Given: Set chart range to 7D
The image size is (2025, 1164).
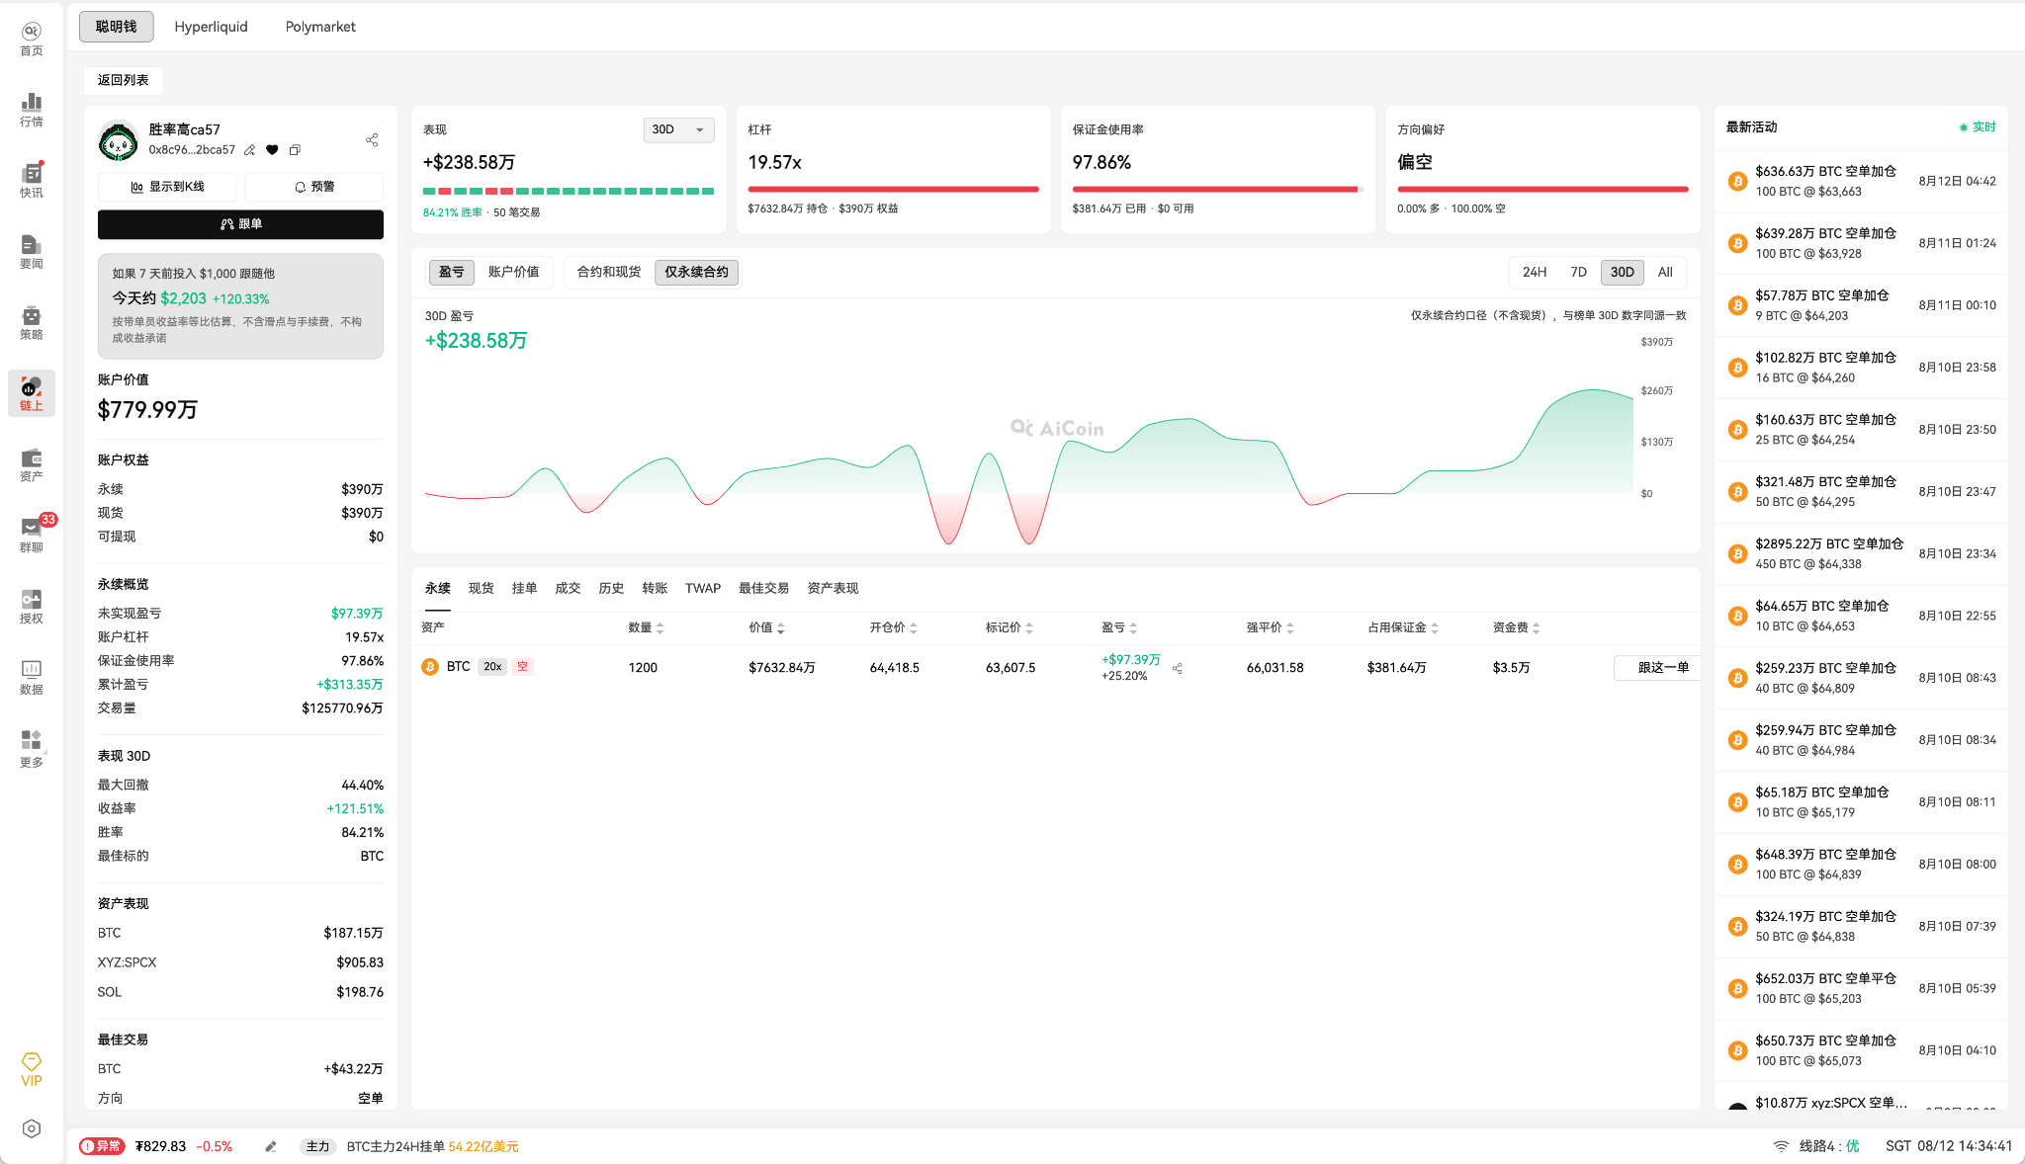Looking at the screenshot, I should (x=1579, y=272).
